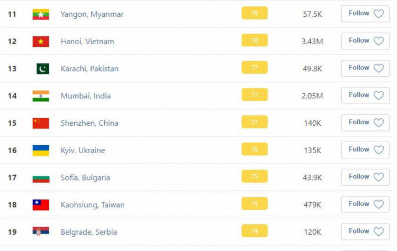Click the Bulgaria flag icon

click(41, 178)
